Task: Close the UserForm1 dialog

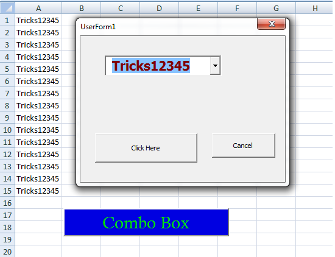Action: (271, 24)
